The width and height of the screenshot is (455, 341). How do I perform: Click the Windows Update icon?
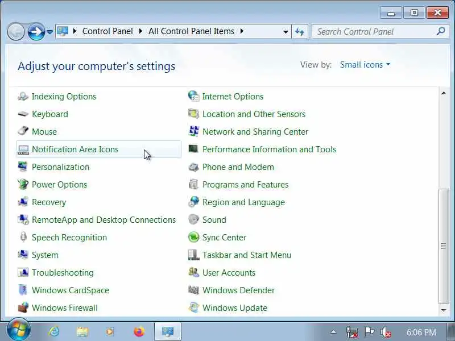(193, 307)
